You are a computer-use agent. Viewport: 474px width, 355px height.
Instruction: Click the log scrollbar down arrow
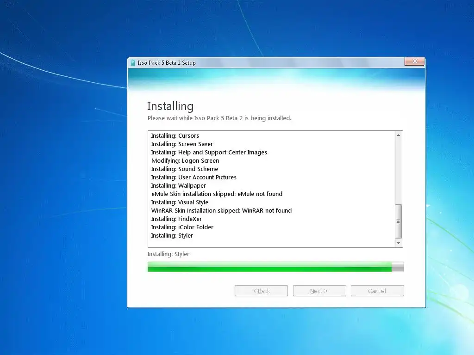[399, 243]
